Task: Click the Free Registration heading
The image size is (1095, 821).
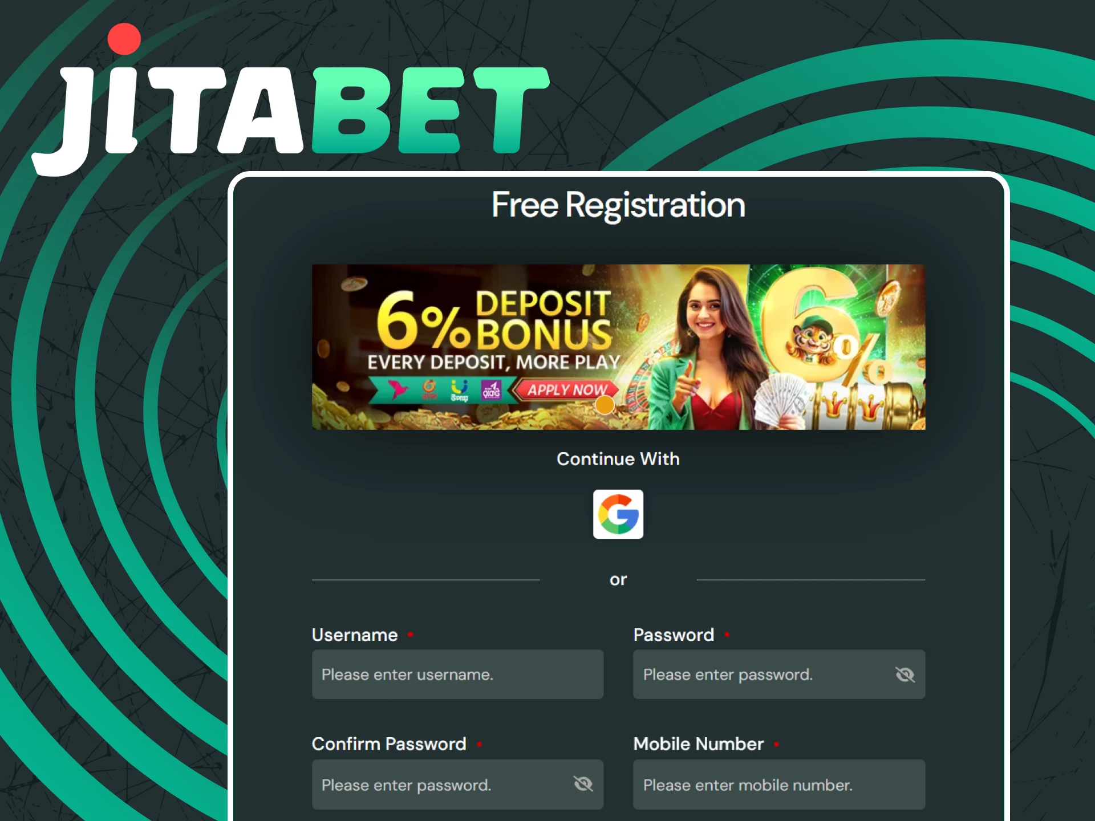Action: pos(618,205)
